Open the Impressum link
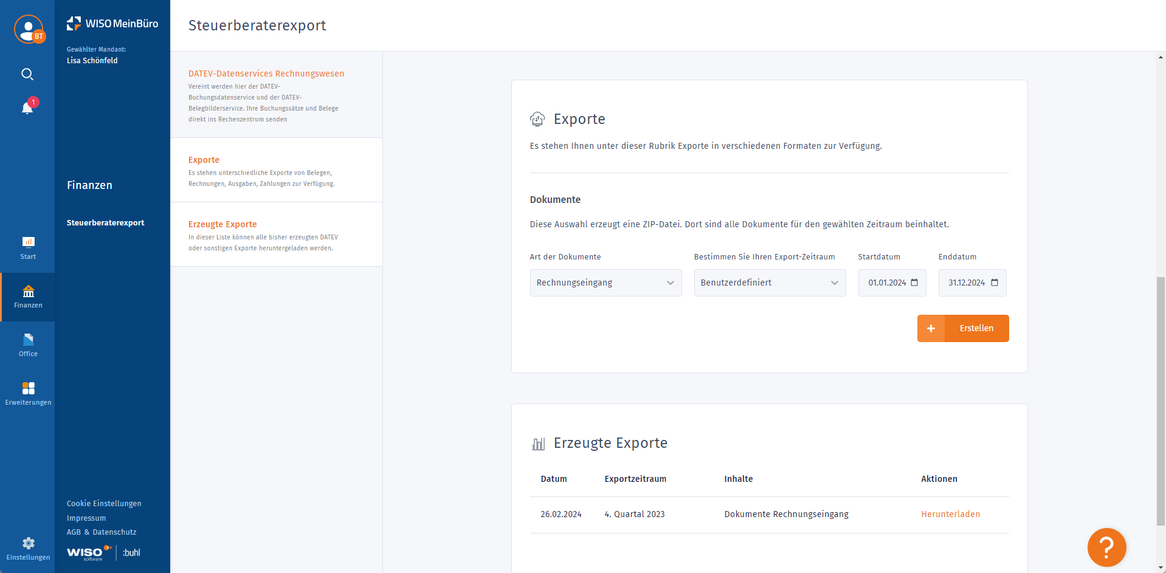Image resolution: width=1166 pixels, height=573 pixels. pyautogui.click(x=86, y=518)
